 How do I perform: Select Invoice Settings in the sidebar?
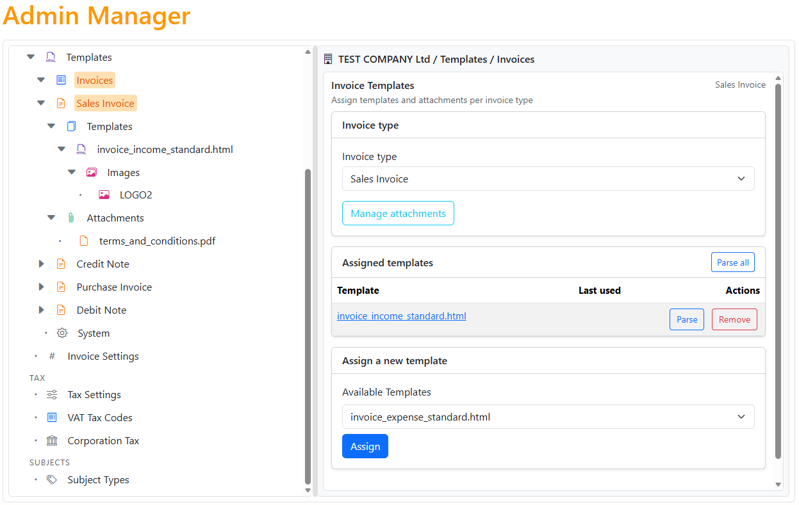[103, 356]
